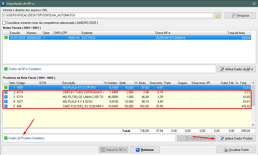The image size is (258, 155).
Task: Click the blue status square for item 5719
Action: pyautogui.click(x=6, y=97)
